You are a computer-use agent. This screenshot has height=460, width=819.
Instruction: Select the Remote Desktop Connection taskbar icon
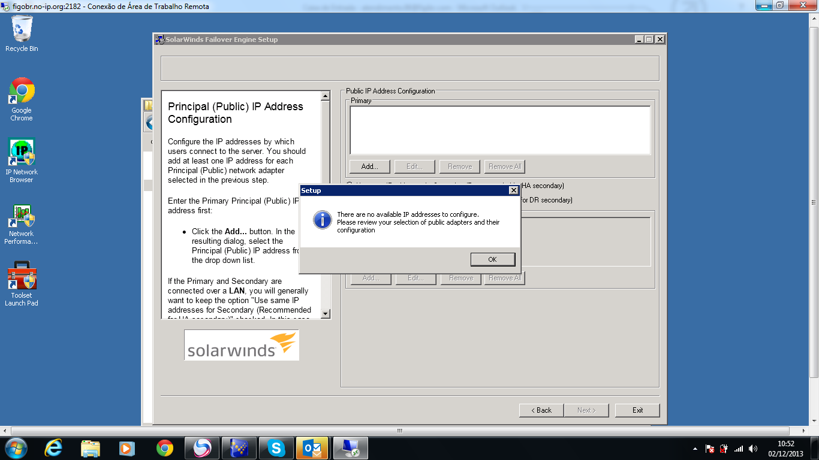coord(351,448)
